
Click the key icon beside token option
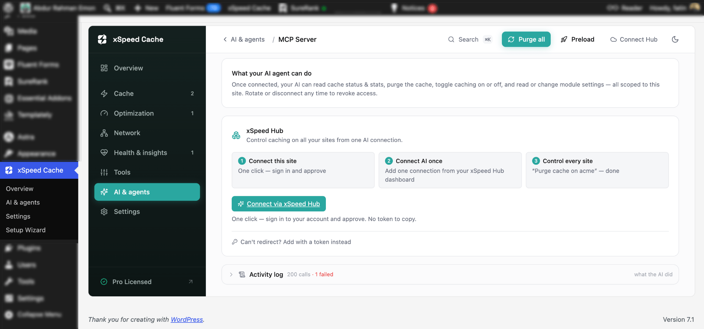tap(235, 242)
